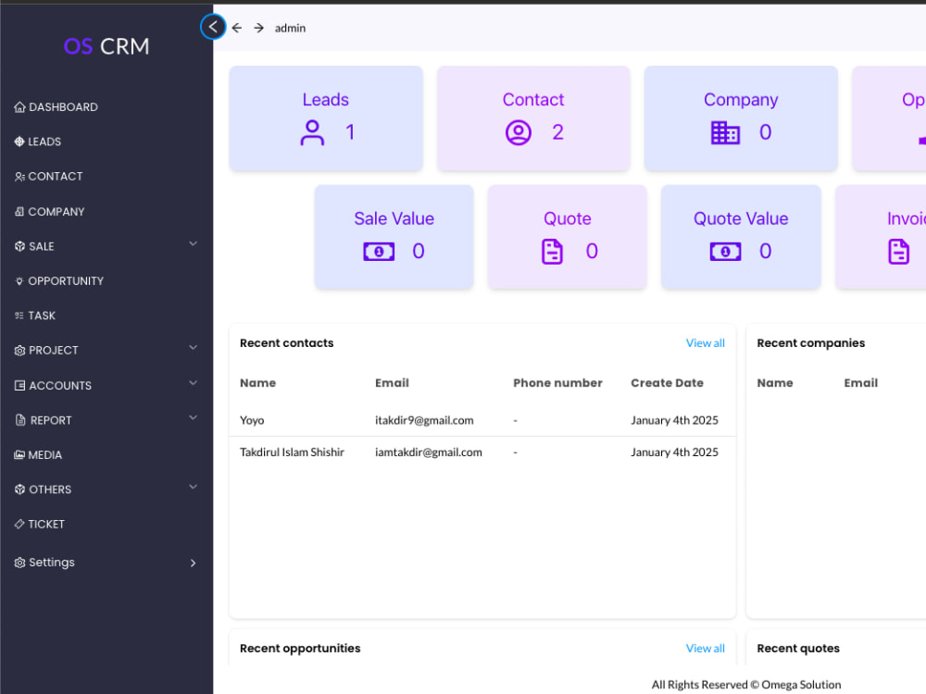Expand the Sale submenu chevron
The width and height of the screenshot is (926, 694).
pos(194,243)
